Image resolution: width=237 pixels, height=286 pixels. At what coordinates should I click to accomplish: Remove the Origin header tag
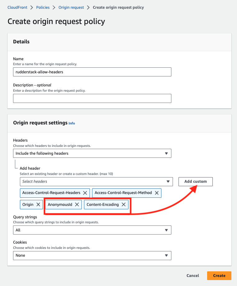pyautogui.click(x=38, y=205)
